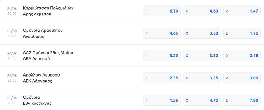Pick draw odds 4.60 in Καρμιώτισσα match
This screenshot has height=110, width=264.
tap(202, 11)
